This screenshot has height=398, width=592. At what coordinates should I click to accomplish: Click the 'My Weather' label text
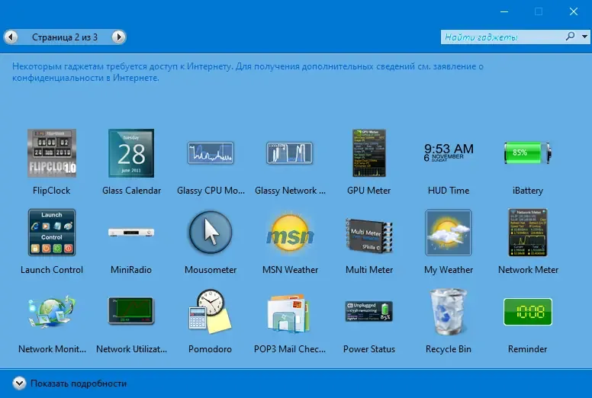click(449, 270)
